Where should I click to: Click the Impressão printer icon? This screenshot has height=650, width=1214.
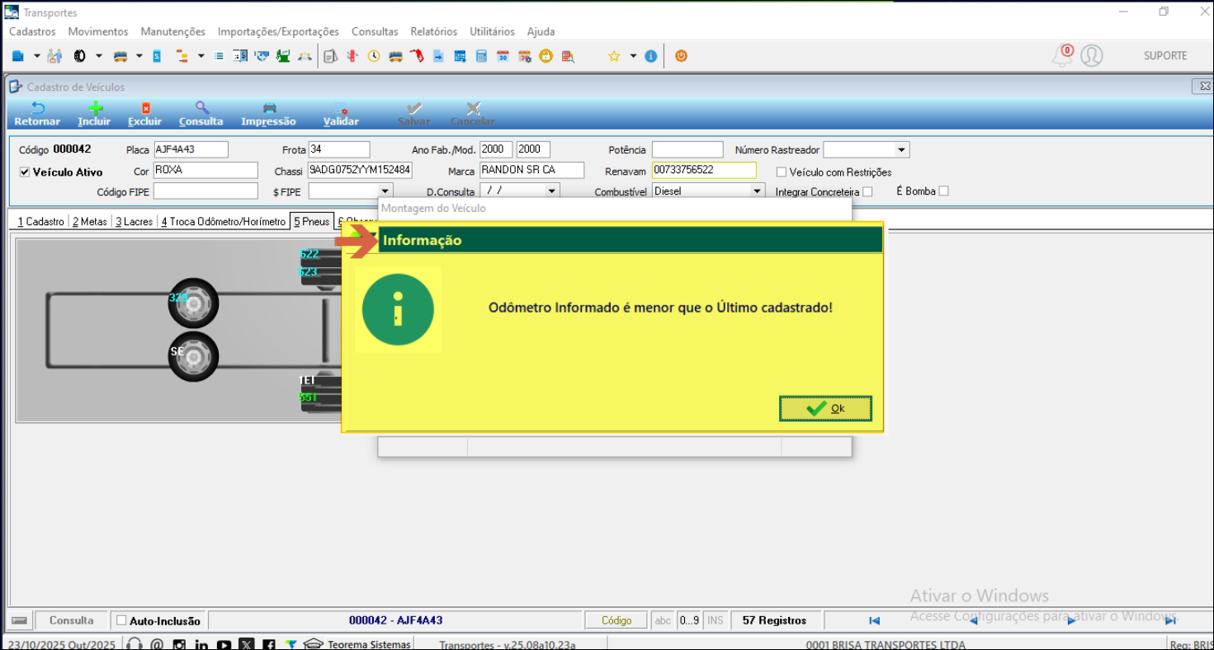tap(269, 109)
